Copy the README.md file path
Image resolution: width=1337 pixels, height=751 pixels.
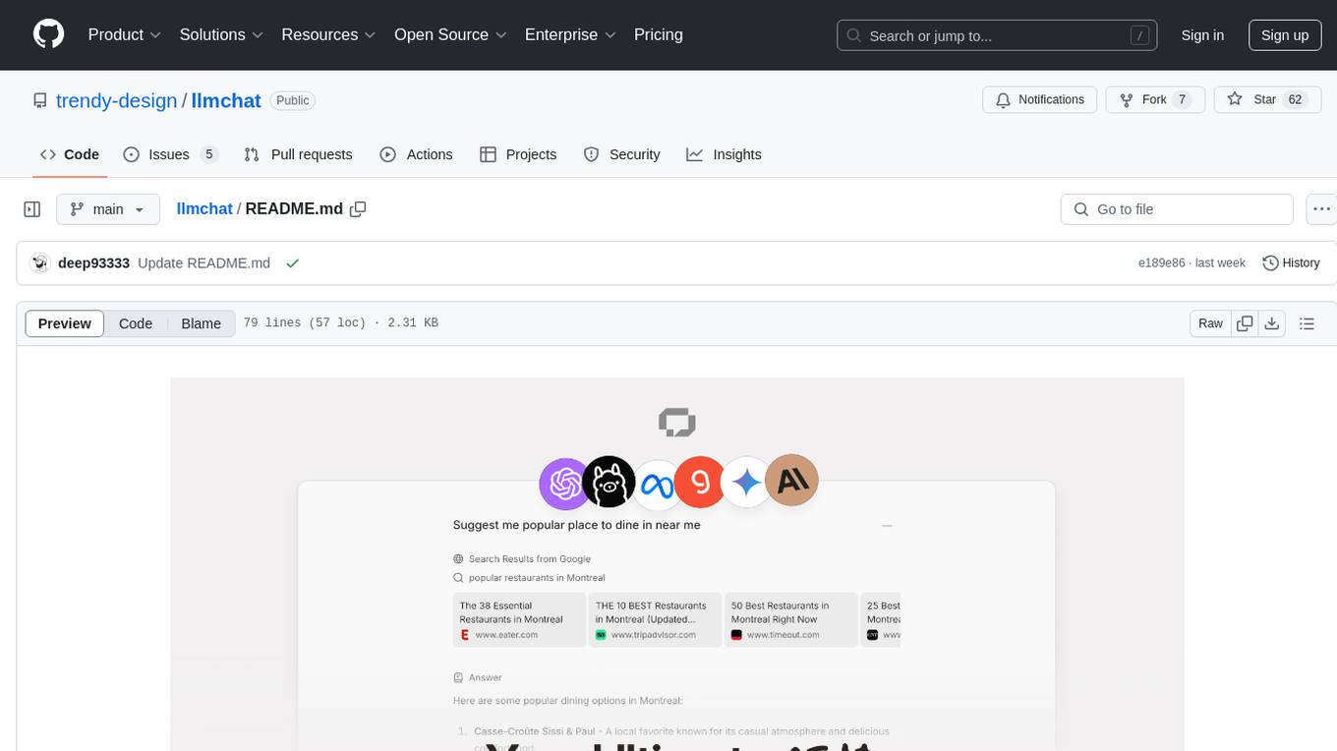[358, 208]
